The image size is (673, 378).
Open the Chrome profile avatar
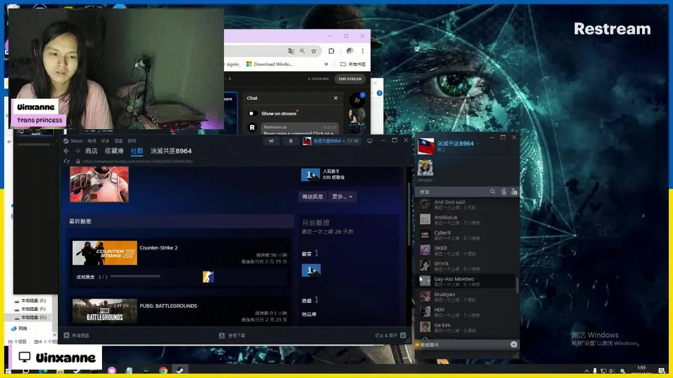(x=350, y=51)
